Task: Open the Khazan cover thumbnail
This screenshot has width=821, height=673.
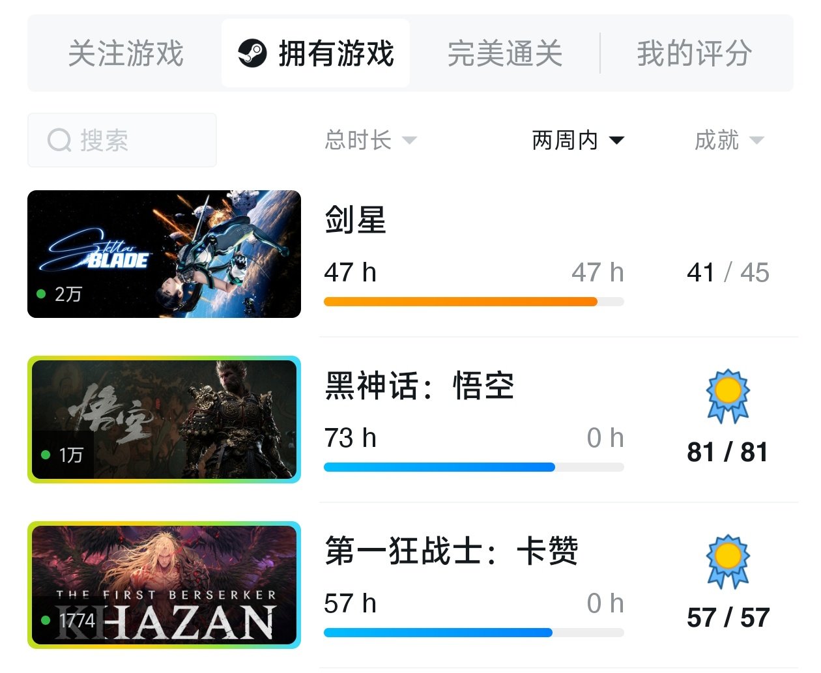Action: pyautogui.click(x=164, y=585)
